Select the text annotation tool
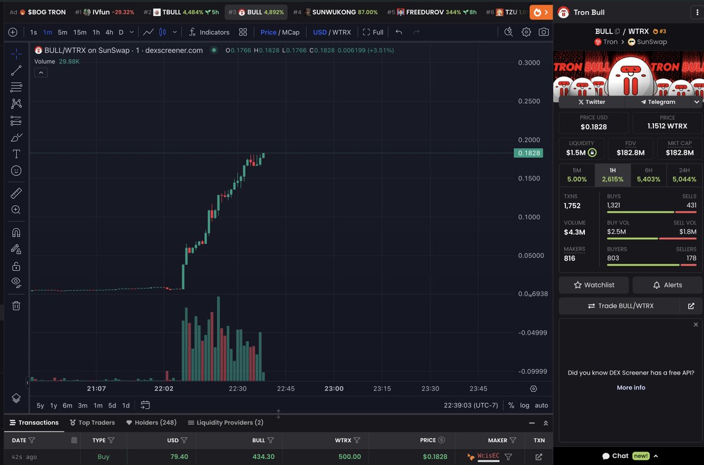This screenshot has height=465, width=704. tap(16, 154)
